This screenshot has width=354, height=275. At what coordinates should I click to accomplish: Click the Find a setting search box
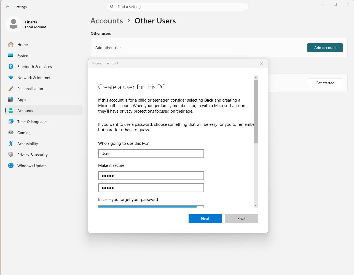(x=177, y=7)
